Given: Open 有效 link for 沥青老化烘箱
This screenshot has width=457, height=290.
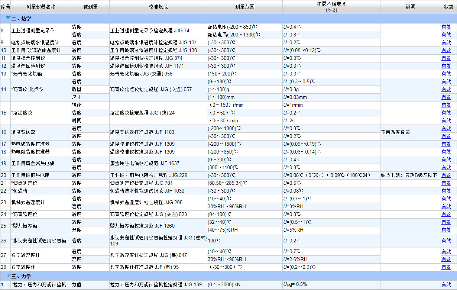Looking at the screenshot, I should pos(446,74).
